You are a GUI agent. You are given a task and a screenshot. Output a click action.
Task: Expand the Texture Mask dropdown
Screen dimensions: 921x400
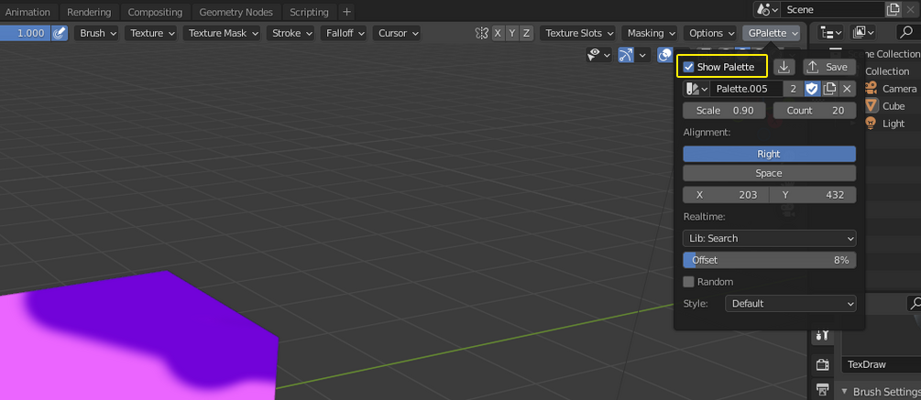223,34
